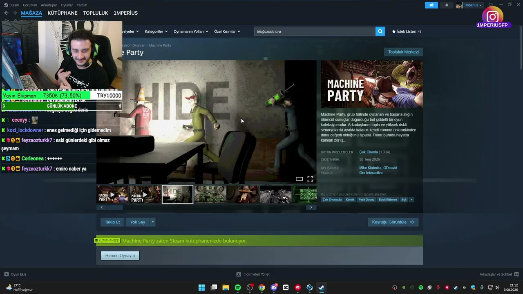Open developer link Mike Klubnika
The height and width of the screenshot is (294, 523).
370,168
